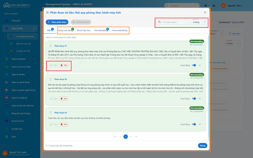Switch to the Chưa embedding tab

point(120,30)
